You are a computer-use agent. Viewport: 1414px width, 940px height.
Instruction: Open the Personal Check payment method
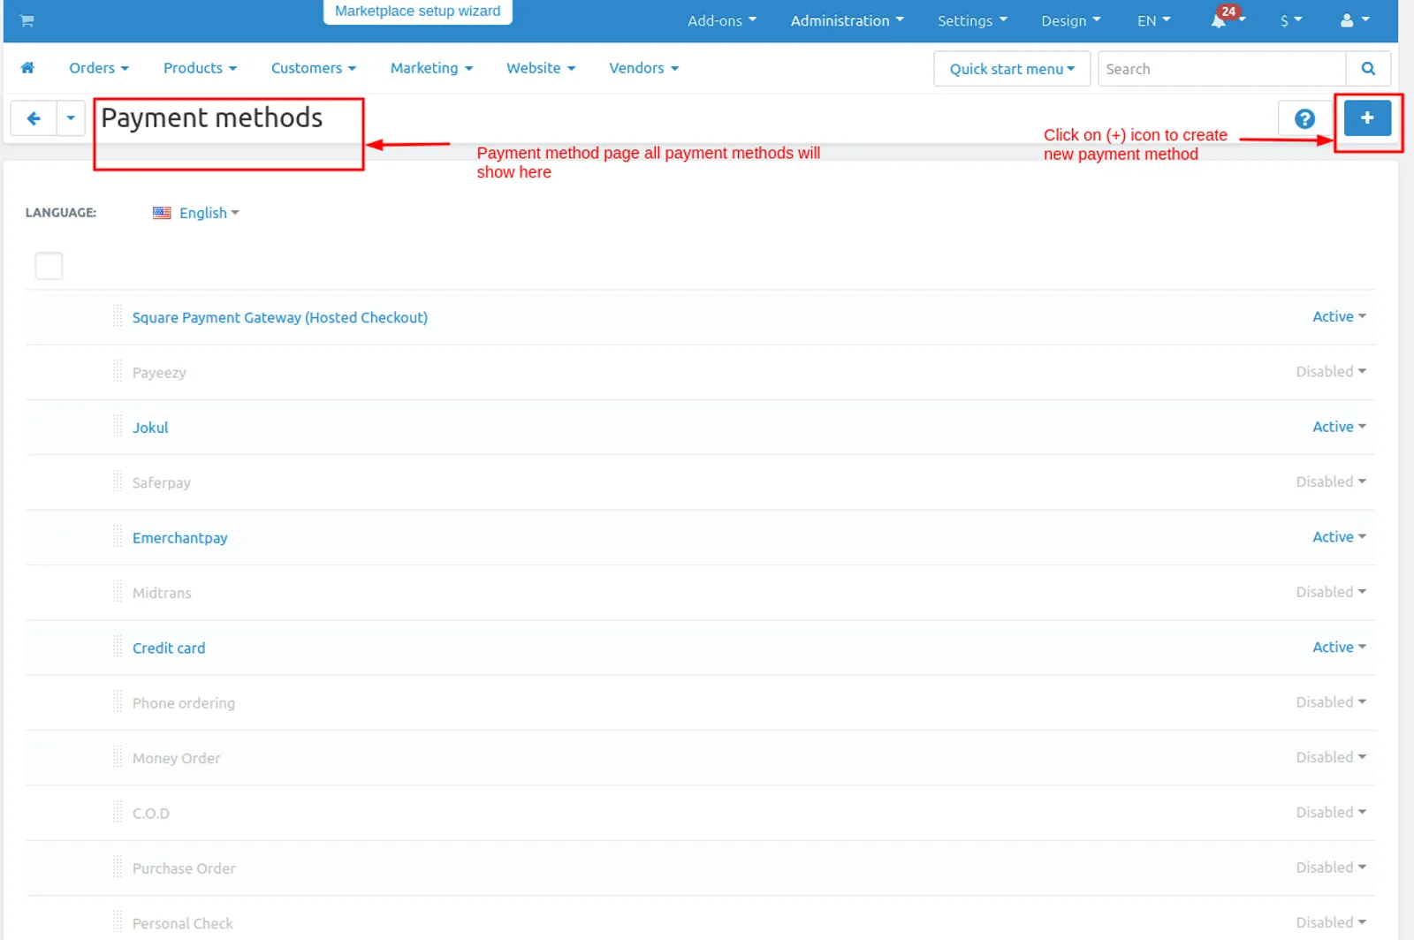[183, 923]
